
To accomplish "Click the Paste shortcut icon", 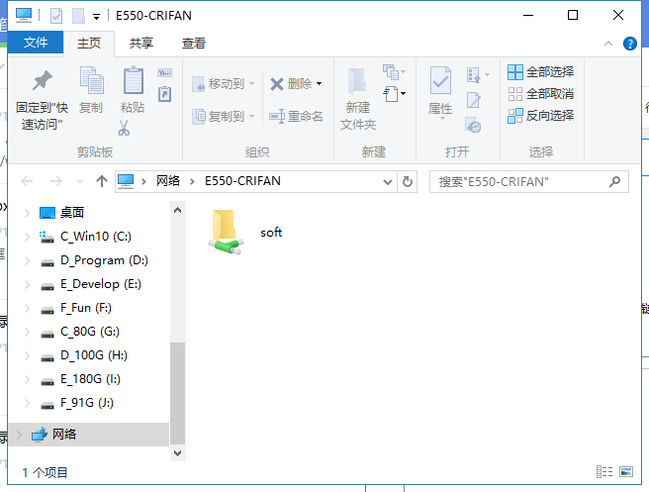I will tap(165, 94).
